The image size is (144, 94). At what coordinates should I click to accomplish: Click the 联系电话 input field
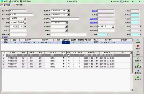[18, 34]
